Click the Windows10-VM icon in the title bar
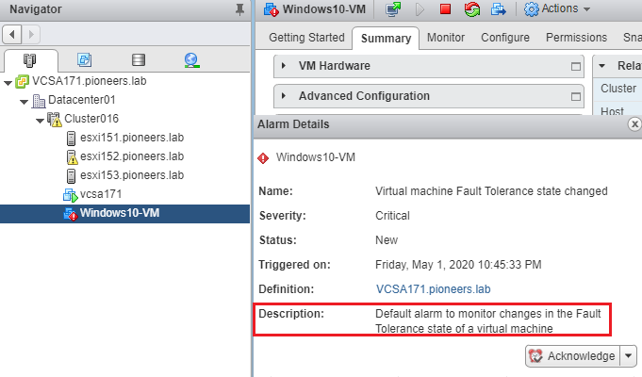 [272, 9]
